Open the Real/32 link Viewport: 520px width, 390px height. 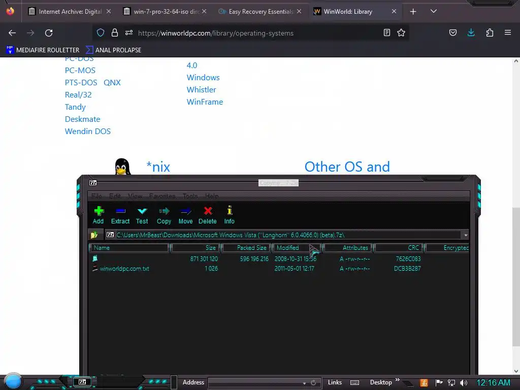coord(78,95)
